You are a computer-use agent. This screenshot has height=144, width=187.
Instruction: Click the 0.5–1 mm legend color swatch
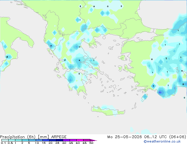coord(12,140)
